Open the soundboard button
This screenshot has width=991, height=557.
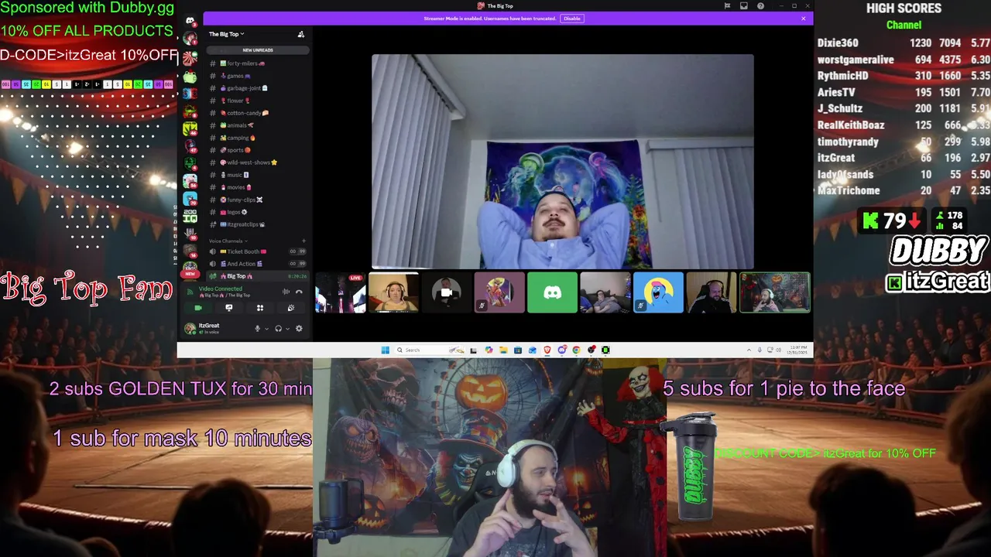(290, 308)
